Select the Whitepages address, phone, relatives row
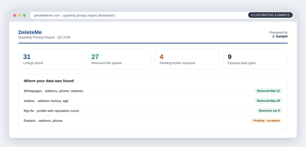Viewport: 306px width, 147px height. tap(153, 91)
